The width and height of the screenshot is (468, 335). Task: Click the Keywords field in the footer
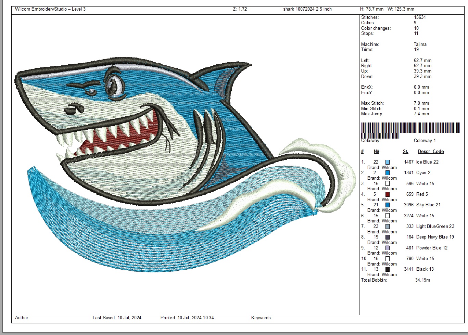tap(261, 318)
